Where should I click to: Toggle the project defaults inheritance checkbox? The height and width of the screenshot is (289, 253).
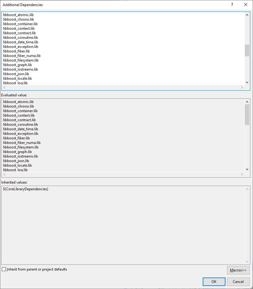4,269
